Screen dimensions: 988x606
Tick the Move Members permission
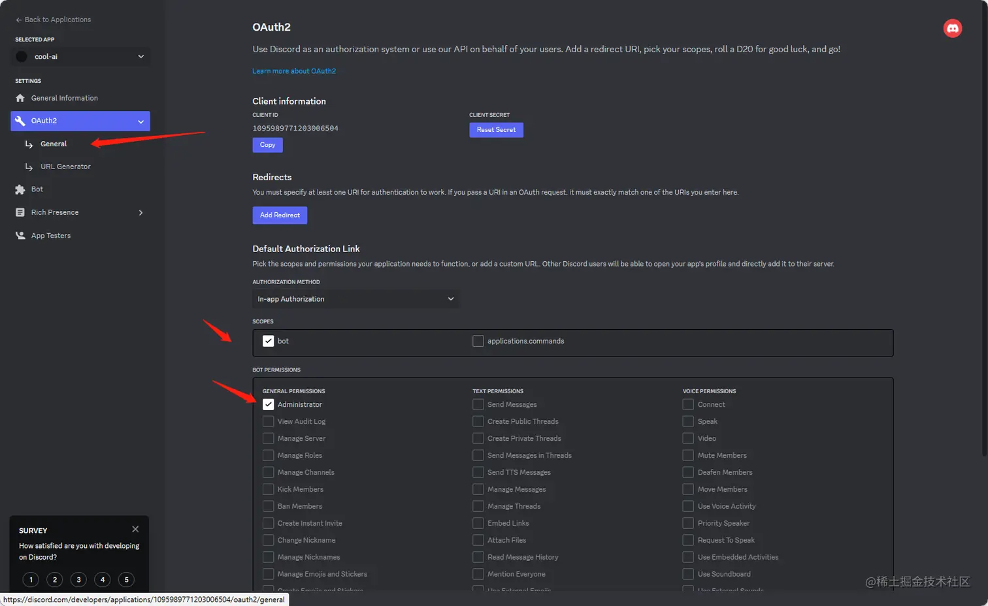688,489
